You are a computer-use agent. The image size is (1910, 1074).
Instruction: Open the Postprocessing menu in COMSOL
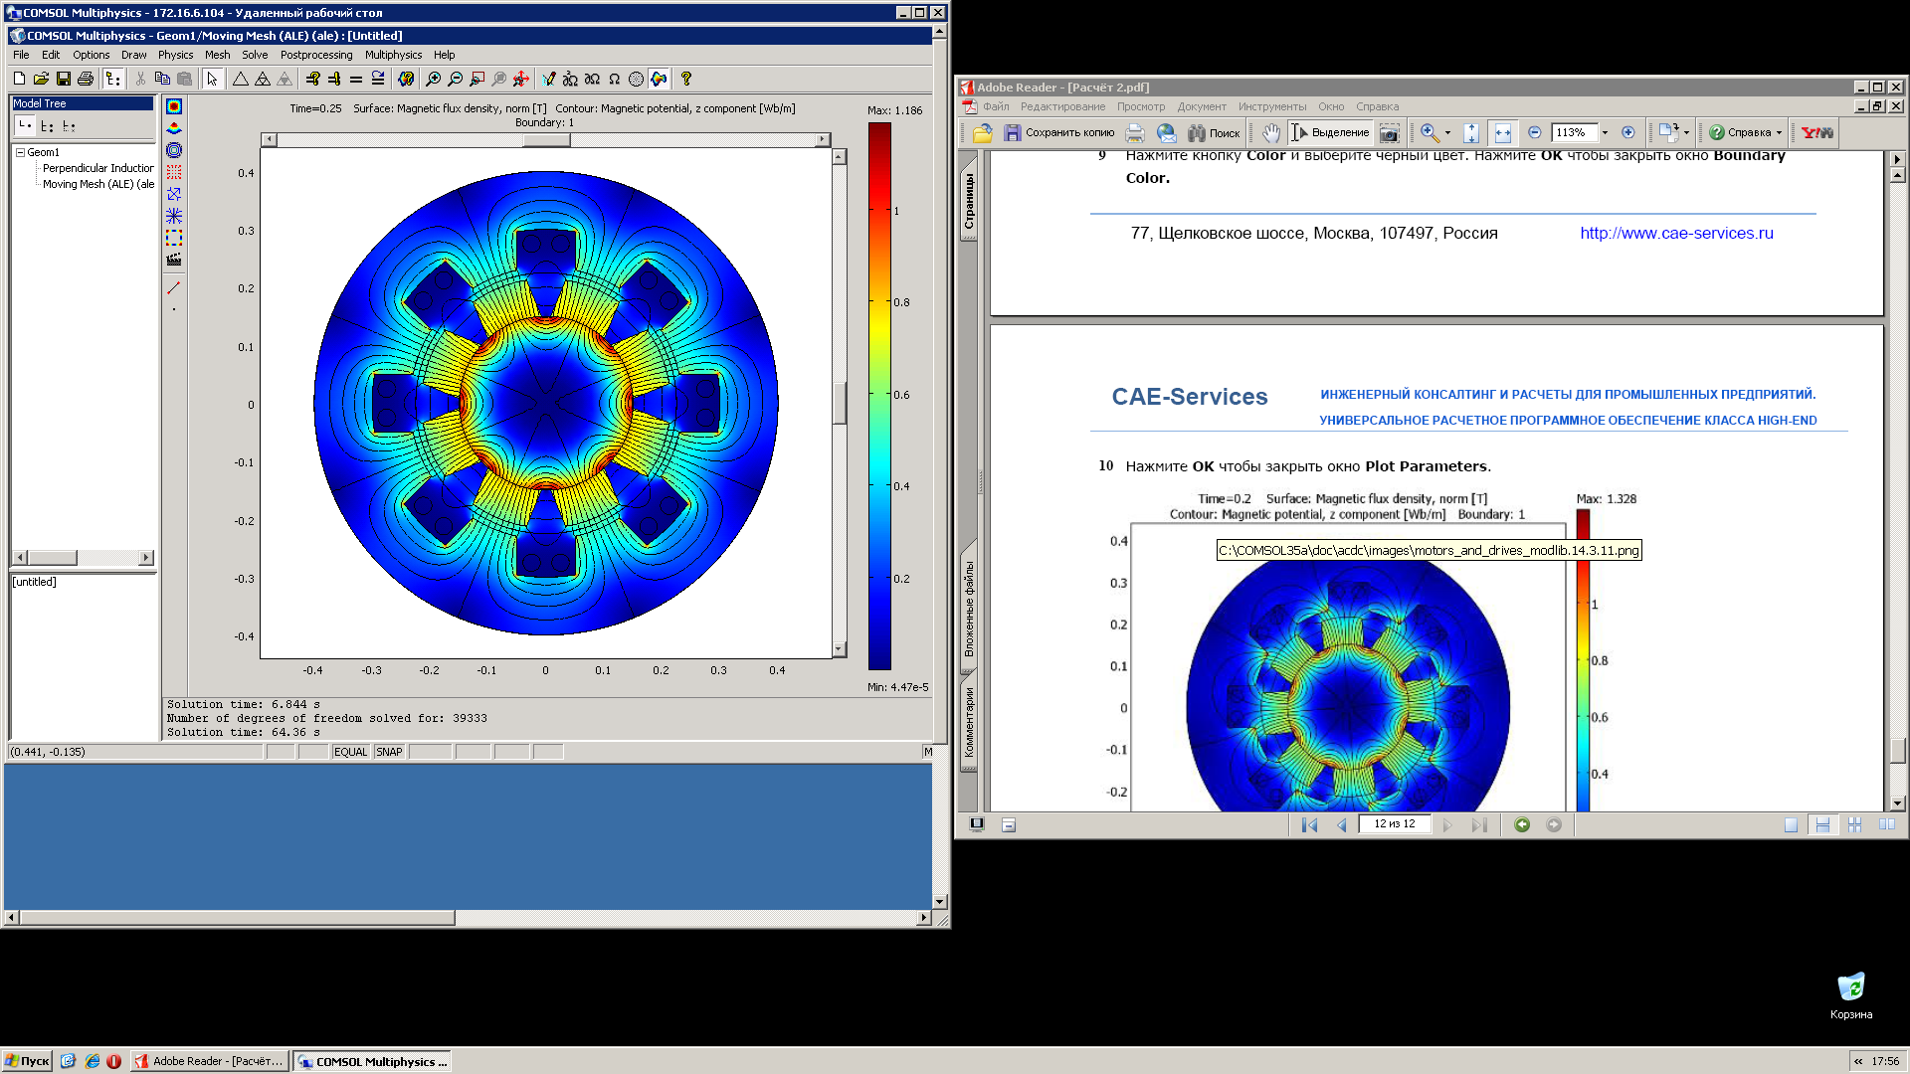[316, 55]
